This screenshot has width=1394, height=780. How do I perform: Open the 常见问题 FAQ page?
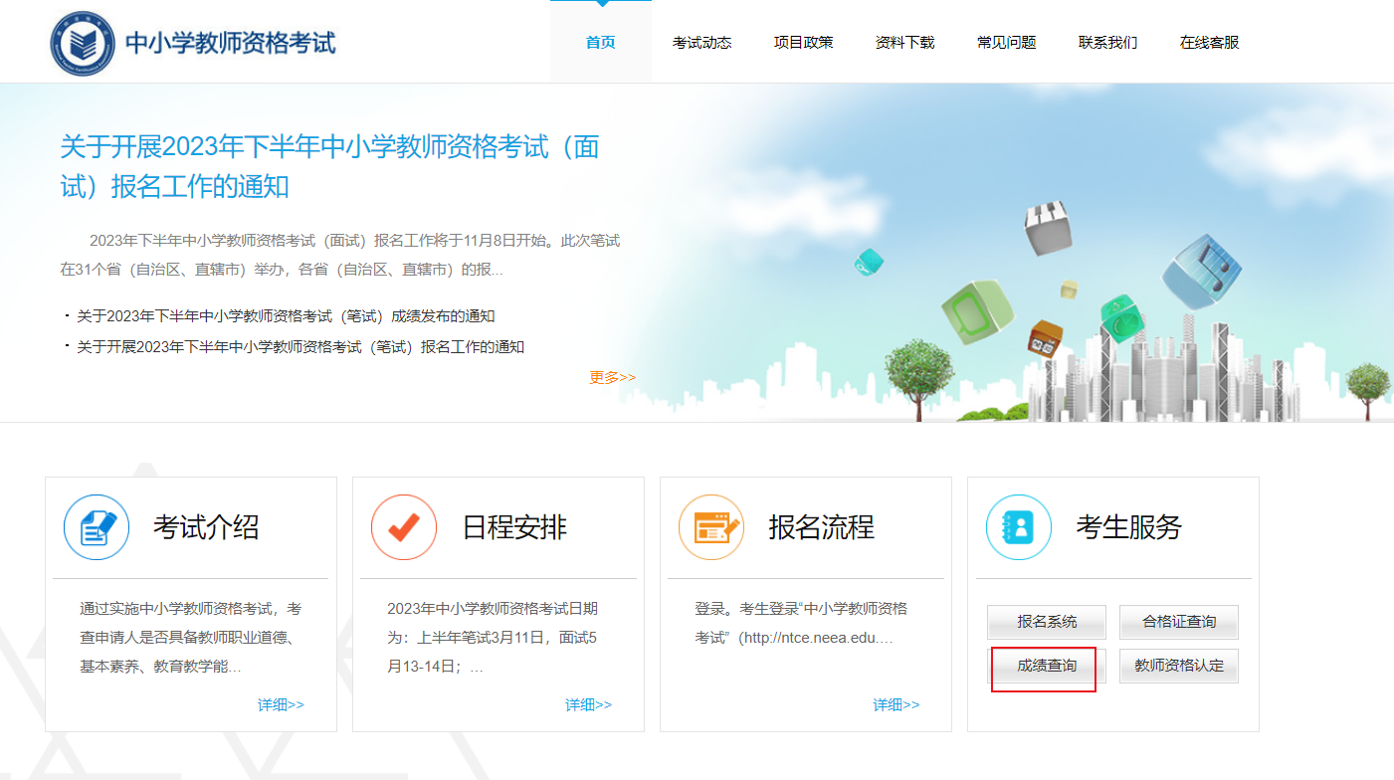pyautogui.click(x=1005, y=43)
